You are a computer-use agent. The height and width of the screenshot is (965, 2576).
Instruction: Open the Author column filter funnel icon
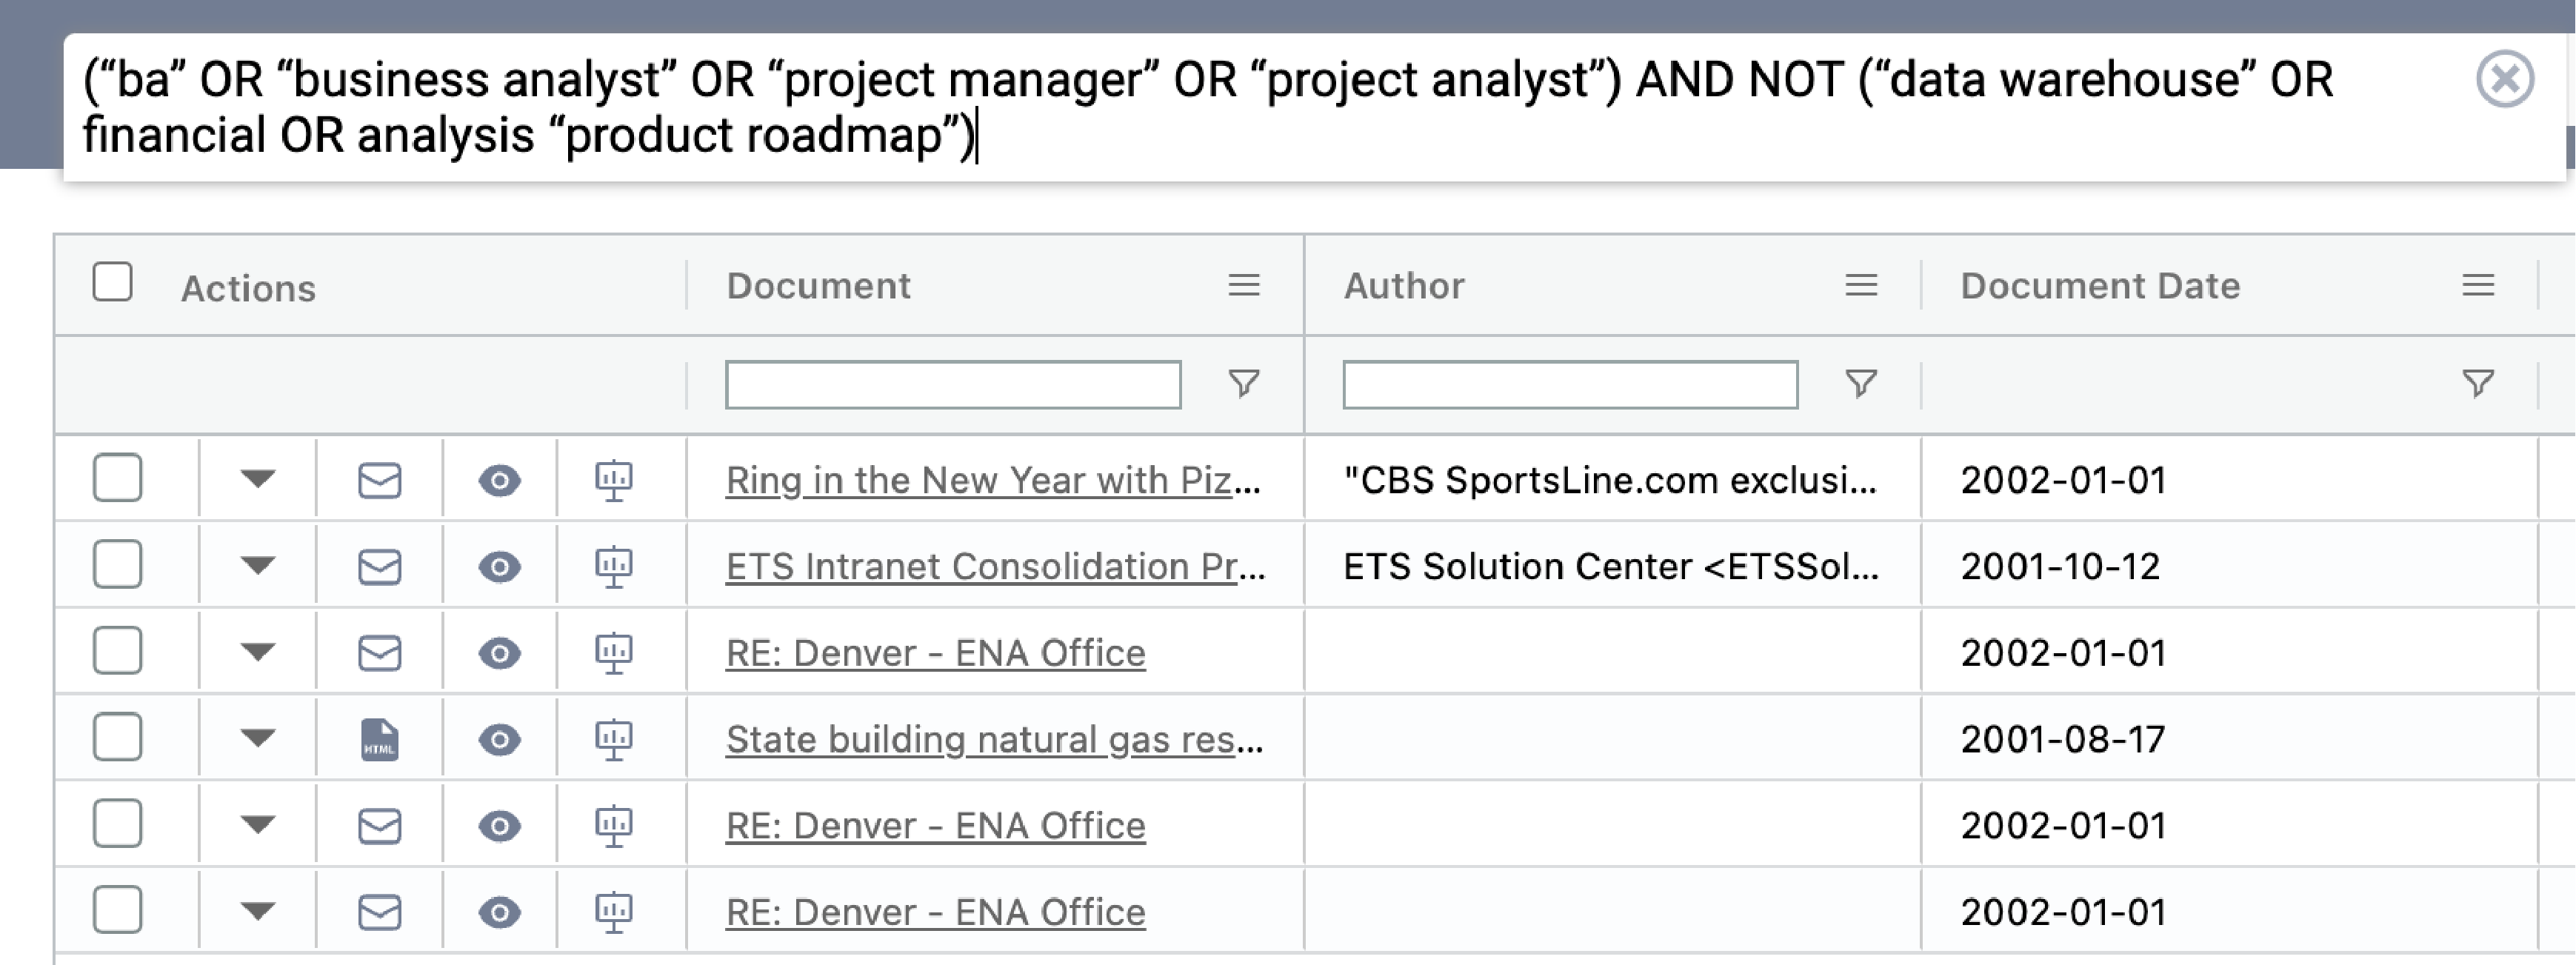click(x=1861, y=384)
